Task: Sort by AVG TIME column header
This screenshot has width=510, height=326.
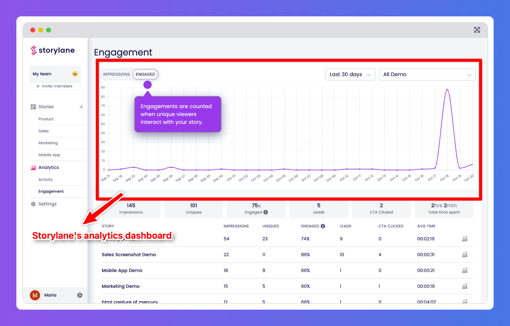Action: tap(426, 226)
